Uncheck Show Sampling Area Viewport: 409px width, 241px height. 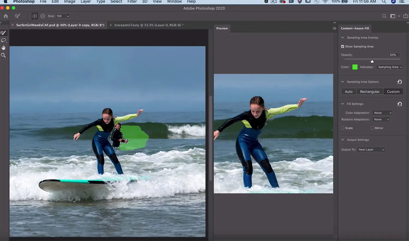pyautogui.click(x=342, y=46)
